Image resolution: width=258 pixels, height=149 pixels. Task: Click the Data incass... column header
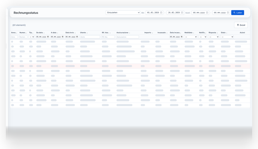pos(175,33)
